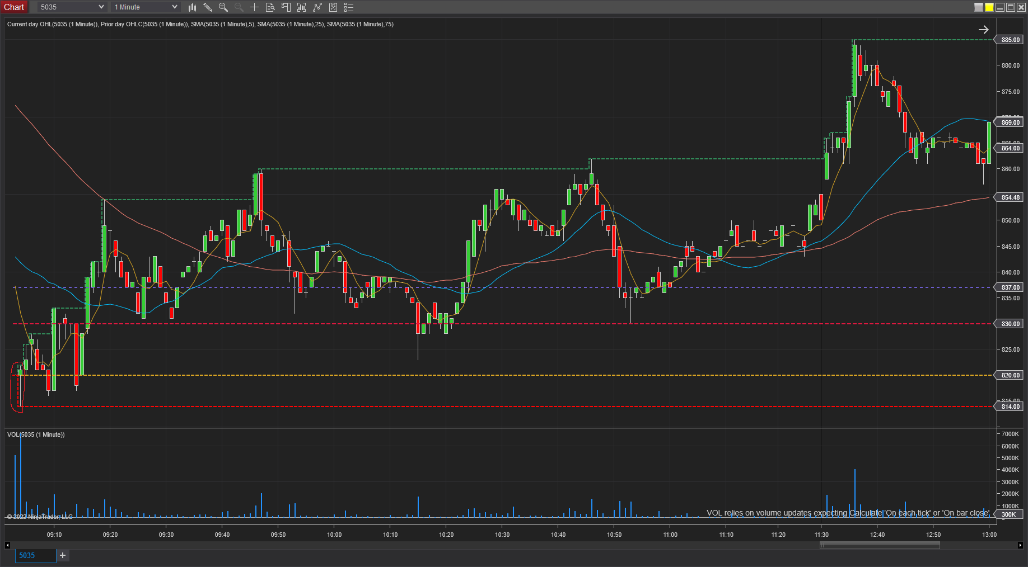Click the 7000K volume axis label
The image size is (1028, 567).
click(1010, 434)
